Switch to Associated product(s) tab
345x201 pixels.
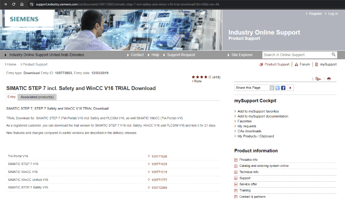[37, 97]
